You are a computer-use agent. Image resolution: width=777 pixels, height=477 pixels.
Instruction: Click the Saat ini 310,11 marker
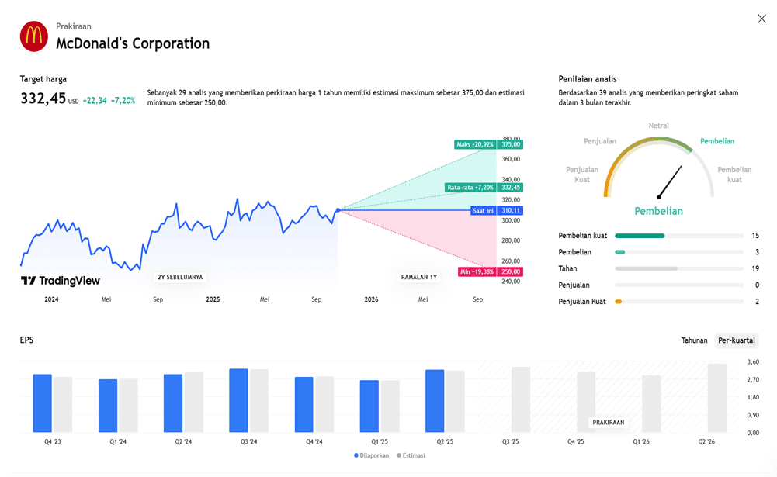click(x=496, y=210)
